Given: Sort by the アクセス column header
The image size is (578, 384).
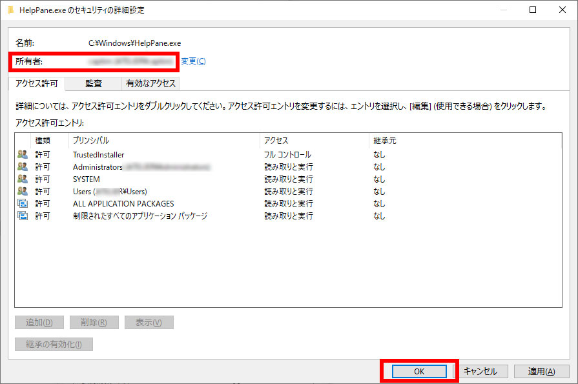Looking at the screenshot, I should (315, 141).
